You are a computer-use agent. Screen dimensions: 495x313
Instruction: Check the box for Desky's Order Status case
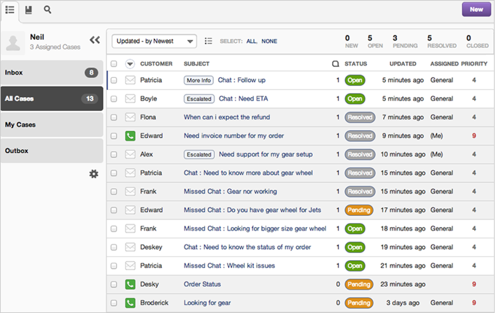tap(114, 284)
